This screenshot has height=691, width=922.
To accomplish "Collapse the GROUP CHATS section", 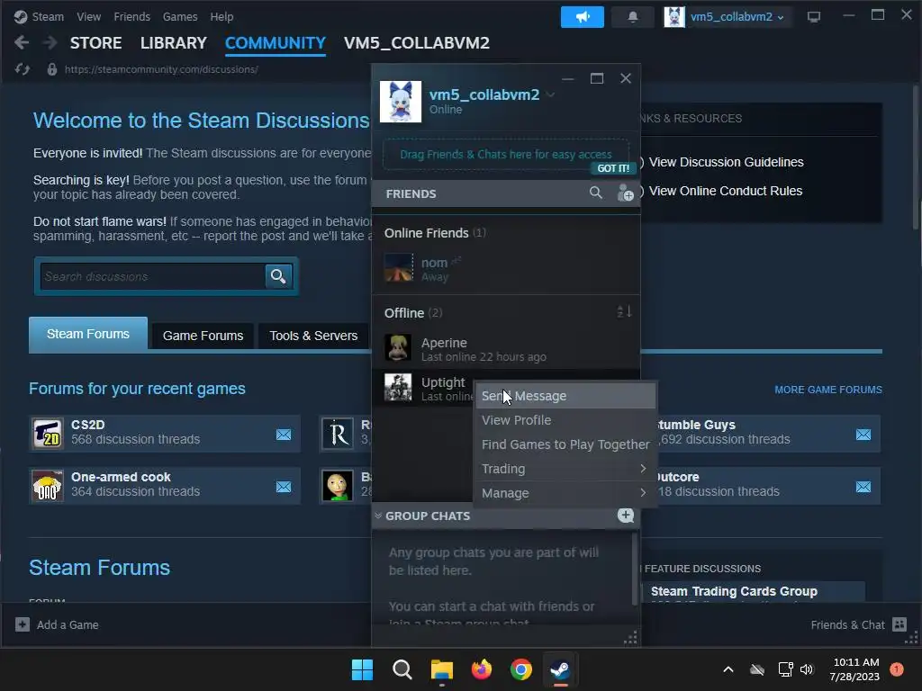I will pyautogui.click(x=378, y=516).
